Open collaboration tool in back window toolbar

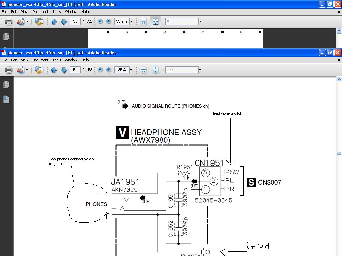21,22
